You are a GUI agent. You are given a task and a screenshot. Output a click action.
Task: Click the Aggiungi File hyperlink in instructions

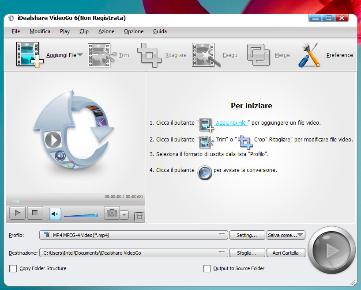pos(231,122)
